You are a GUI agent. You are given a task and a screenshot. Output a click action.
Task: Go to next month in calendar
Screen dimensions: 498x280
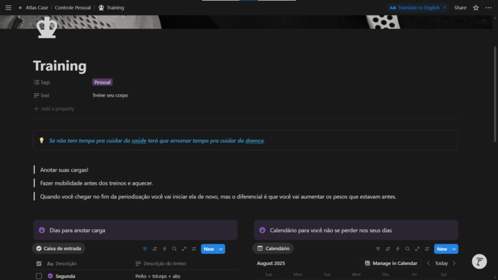[x=454, y=264]
